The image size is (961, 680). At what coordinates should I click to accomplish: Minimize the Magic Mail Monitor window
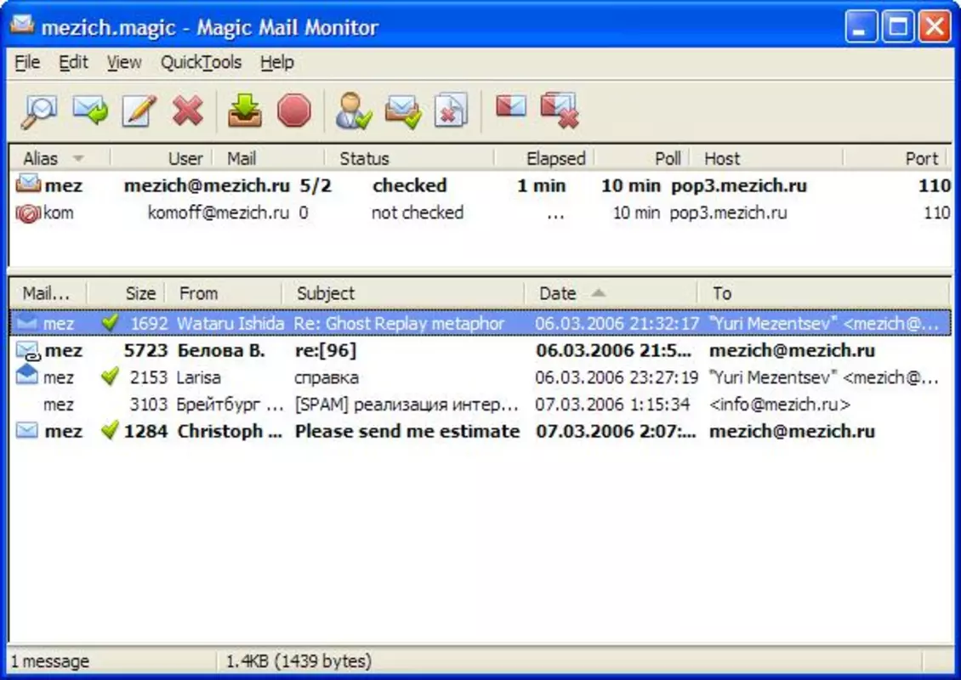tap(860, 26)
